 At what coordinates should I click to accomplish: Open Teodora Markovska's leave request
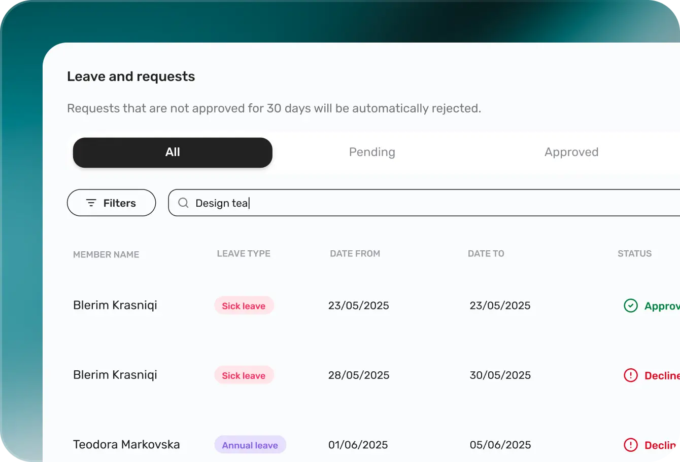(x=126, y=445)
